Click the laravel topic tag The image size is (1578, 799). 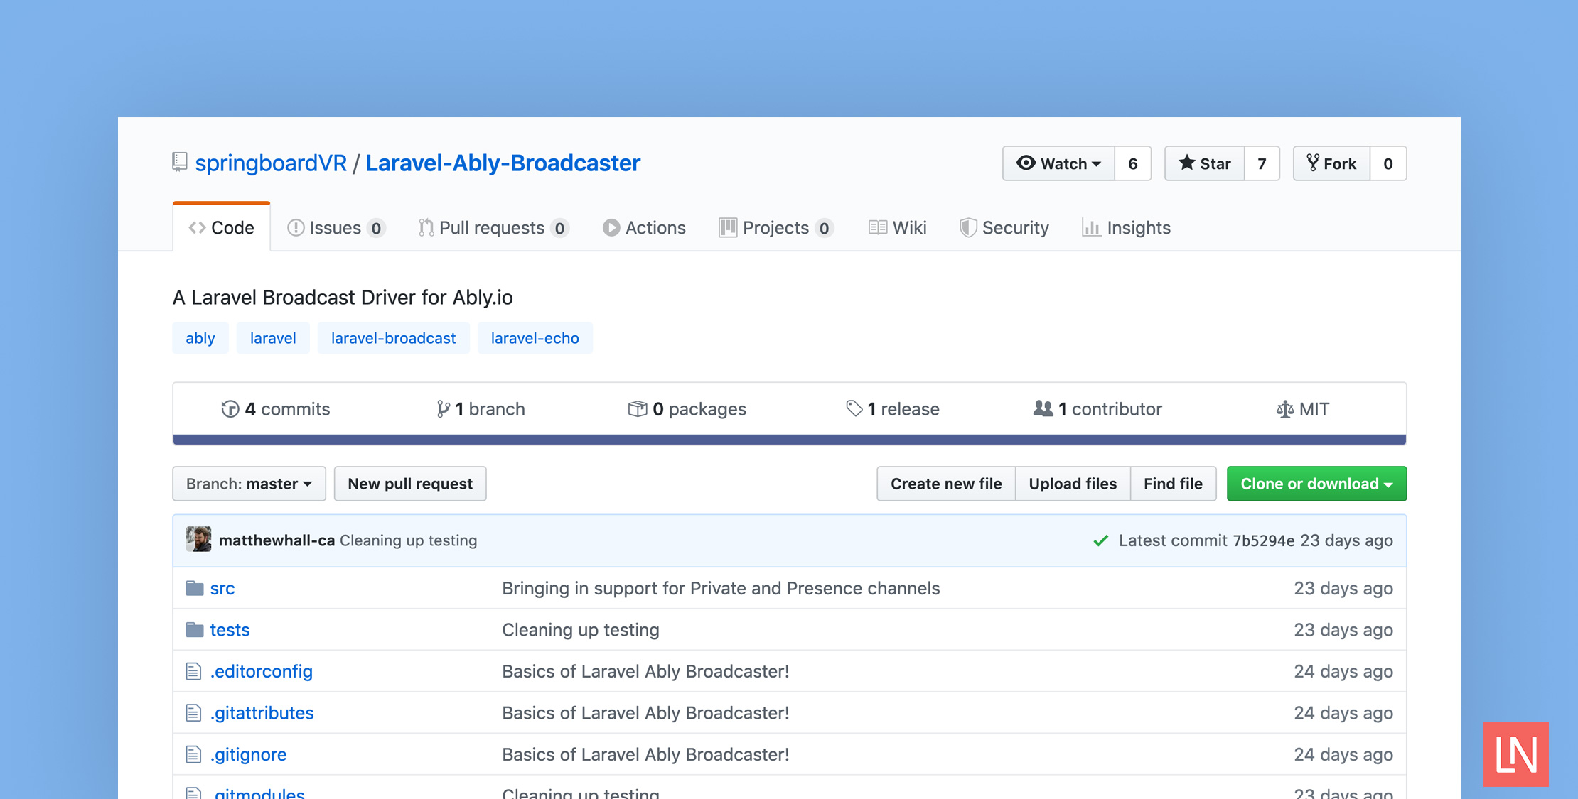click(273, 338)
